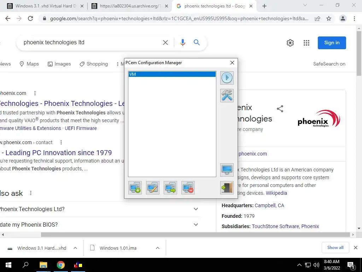Open TouchStone Software subsidiary link
Screen dimensions: 362x272
tap(275, 226)
